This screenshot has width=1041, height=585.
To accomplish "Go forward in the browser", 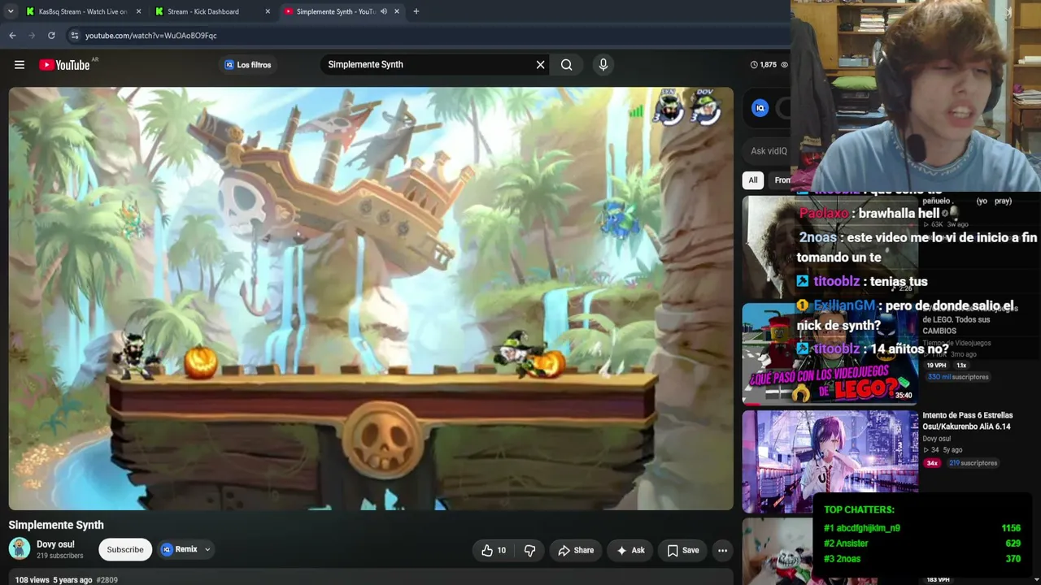I will coord(32,36).
